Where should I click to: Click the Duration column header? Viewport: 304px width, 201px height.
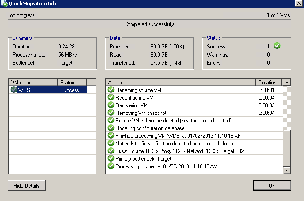[269, 83]
